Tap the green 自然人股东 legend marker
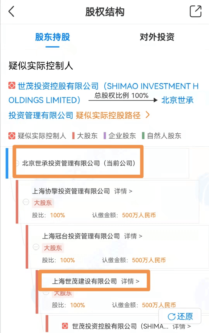The height and width of the screenshot is (333, 209). click(143, 135)
